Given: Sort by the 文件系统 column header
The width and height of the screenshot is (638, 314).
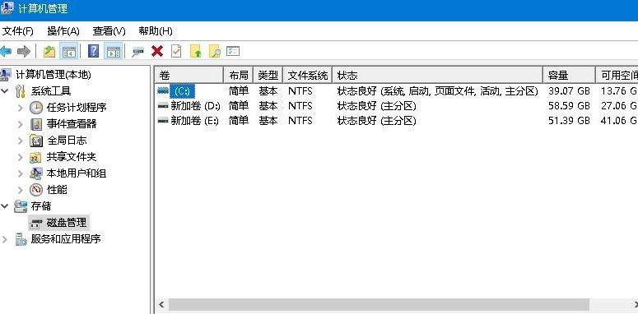Looking at the screenshot, I should (308, 75).
